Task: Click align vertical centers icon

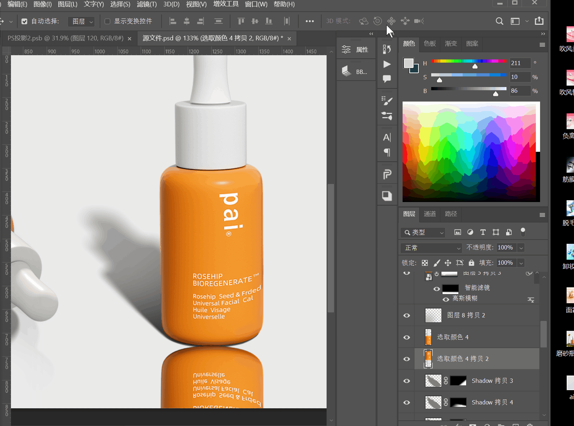Action: [255, 21]
